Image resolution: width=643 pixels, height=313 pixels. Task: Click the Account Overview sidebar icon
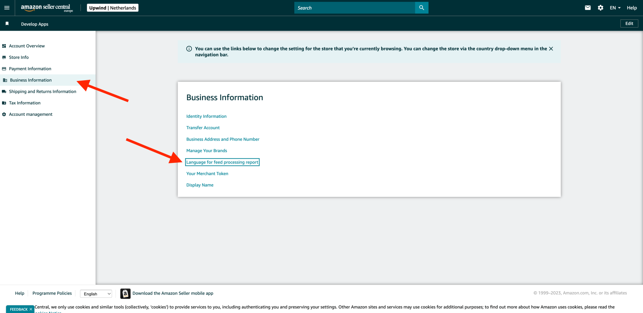pos(4,46)
